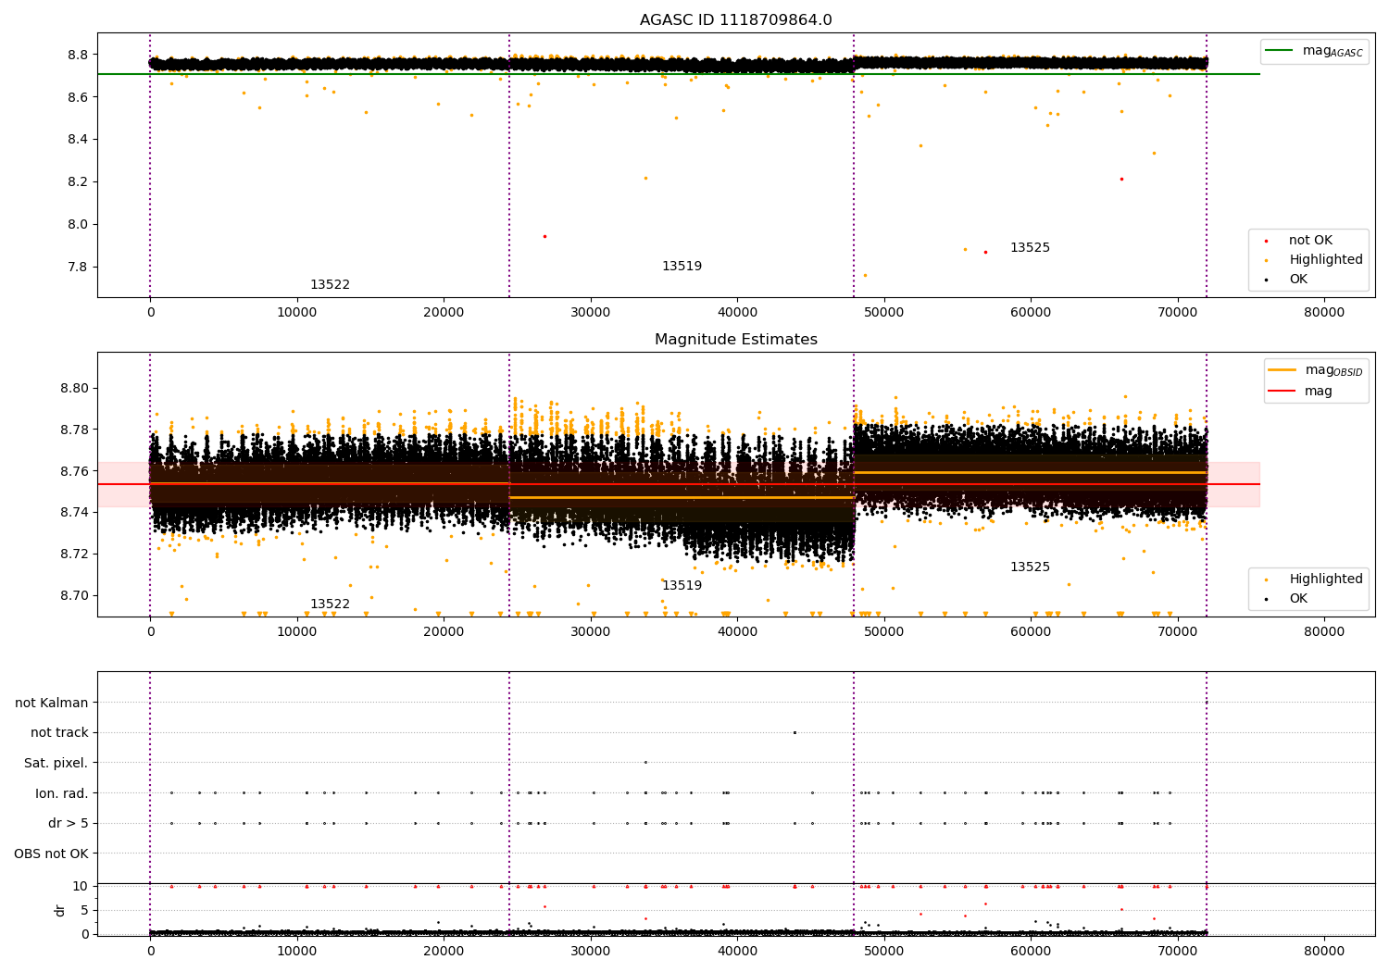The height and width of the screenshot is (972, 1389).
Task: Click obsid label 13519 in top panel
Action: [682, 267]
